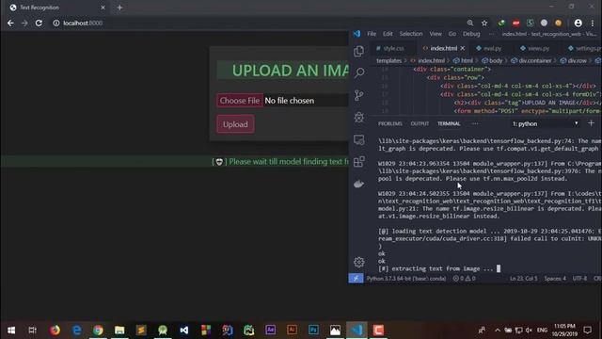Open VS Code Explorer files icon
This screenshot has height=339, width=602.
pos(359,51)
